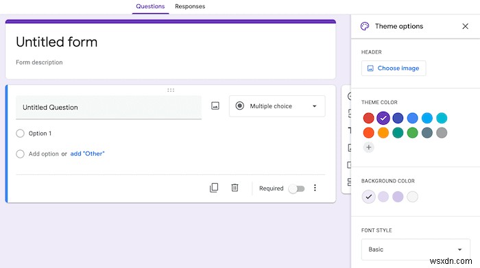The image size is (480, 268).
Task: Select the indigo theme color
Action: [x=398, y=118]
